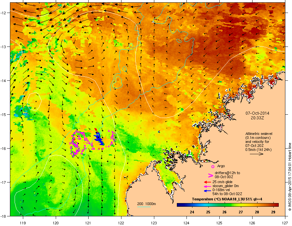Viewport: 292px width, 226px height.
Task: Click the Altimetric sealevel text line
Action: click(259, 134)
